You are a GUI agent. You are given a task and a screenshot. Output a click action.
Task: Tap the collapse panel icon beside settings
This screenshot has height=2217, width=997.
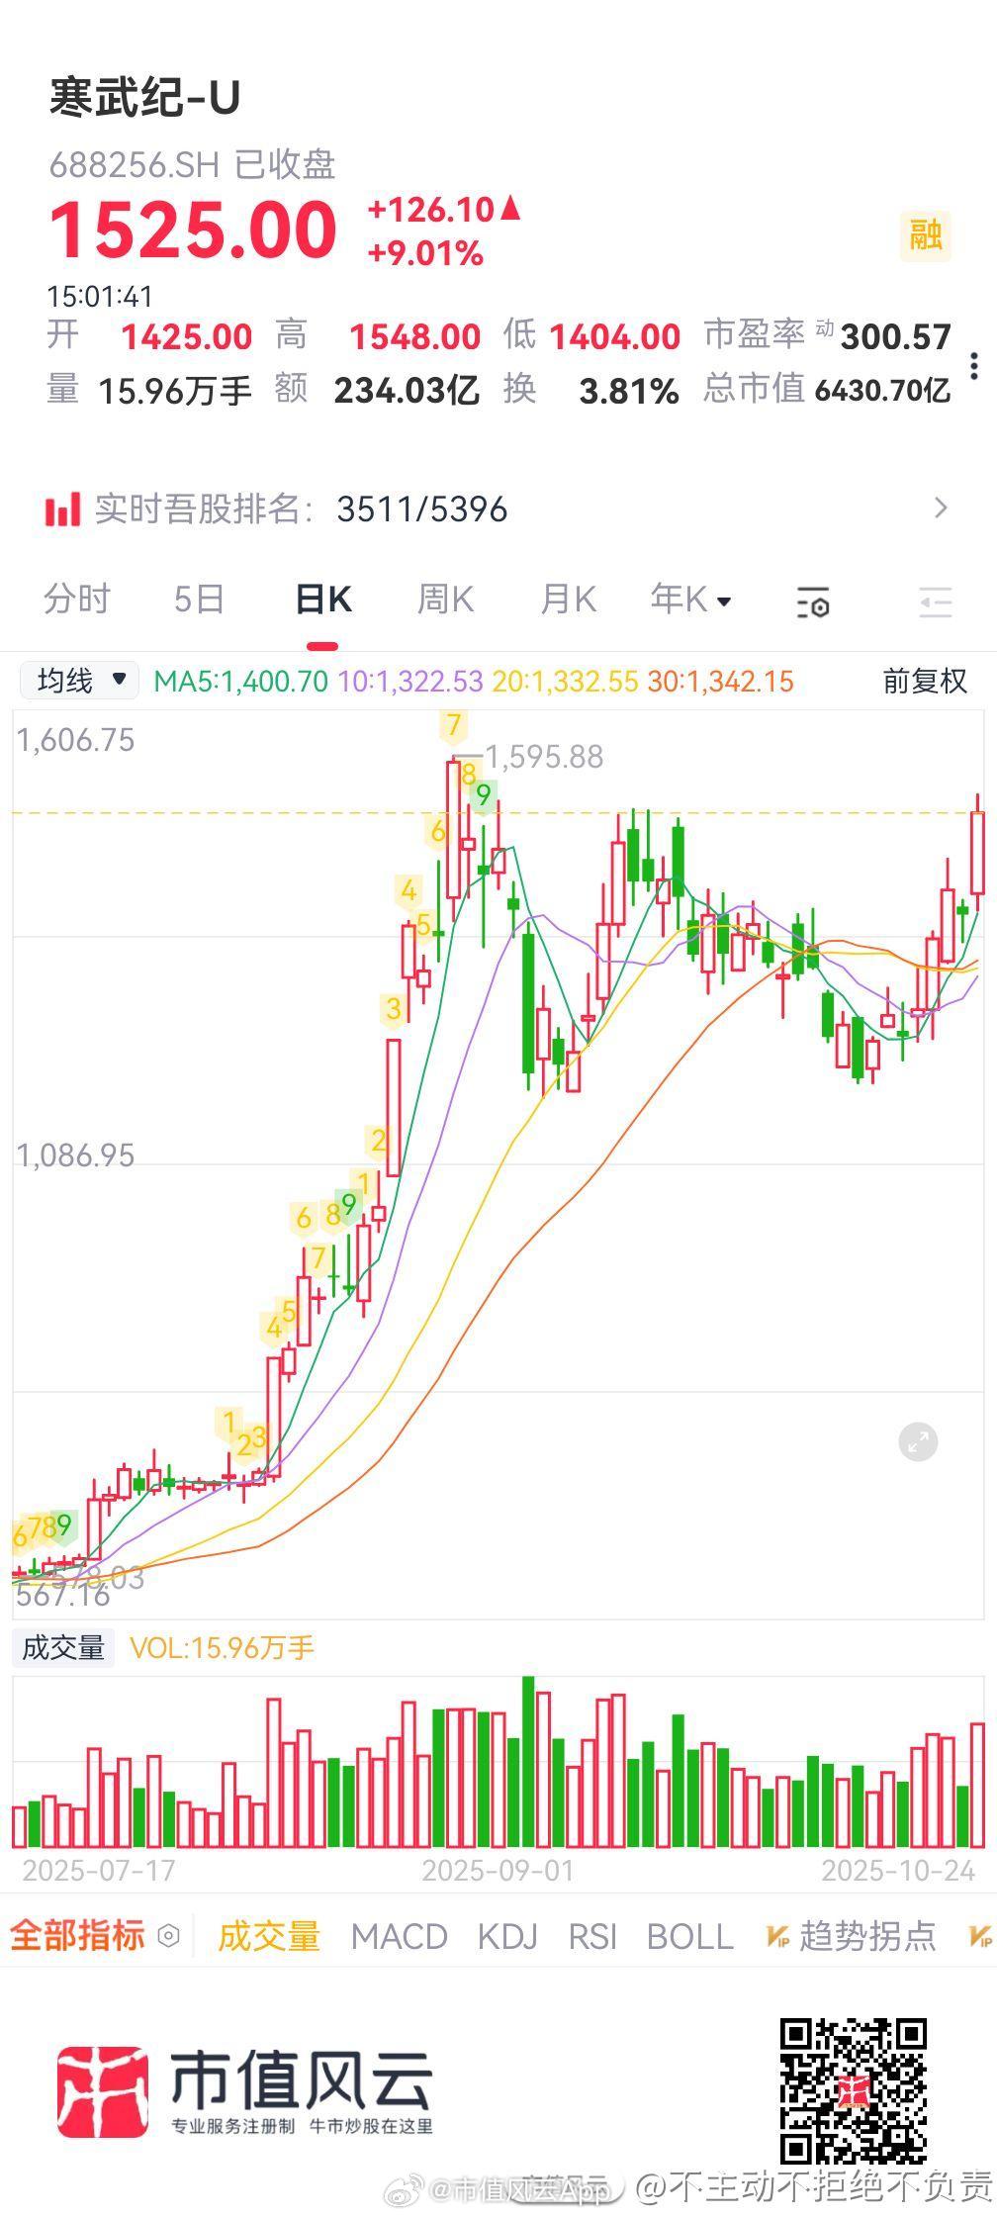935,601
